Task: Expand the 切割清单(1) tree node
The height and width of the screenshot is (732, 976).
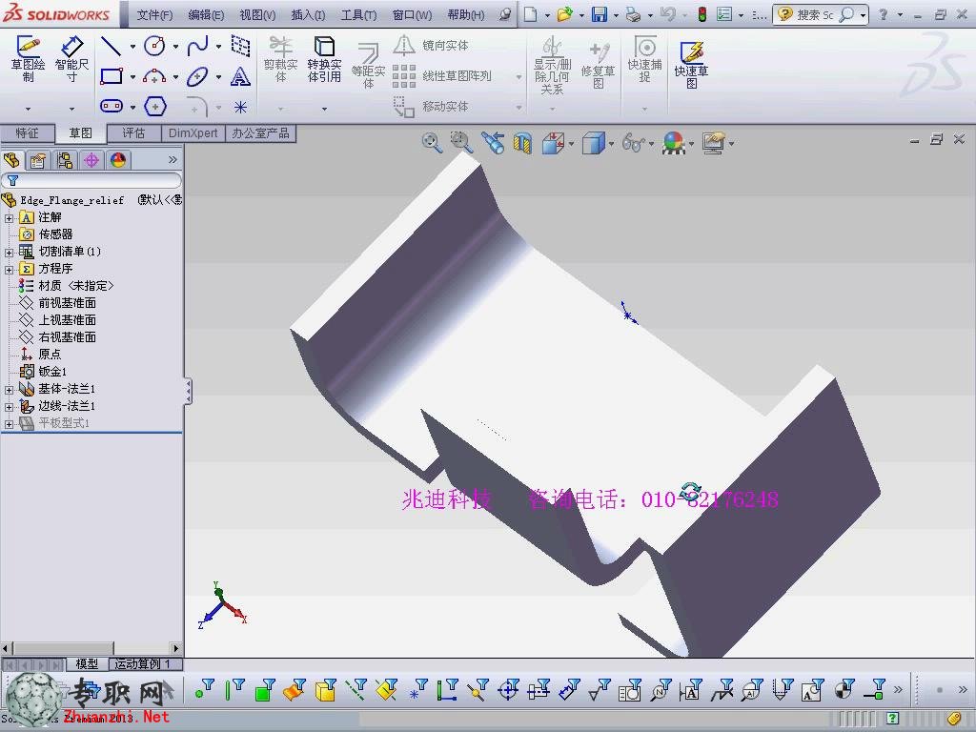Action: click(x=9, y=252)
